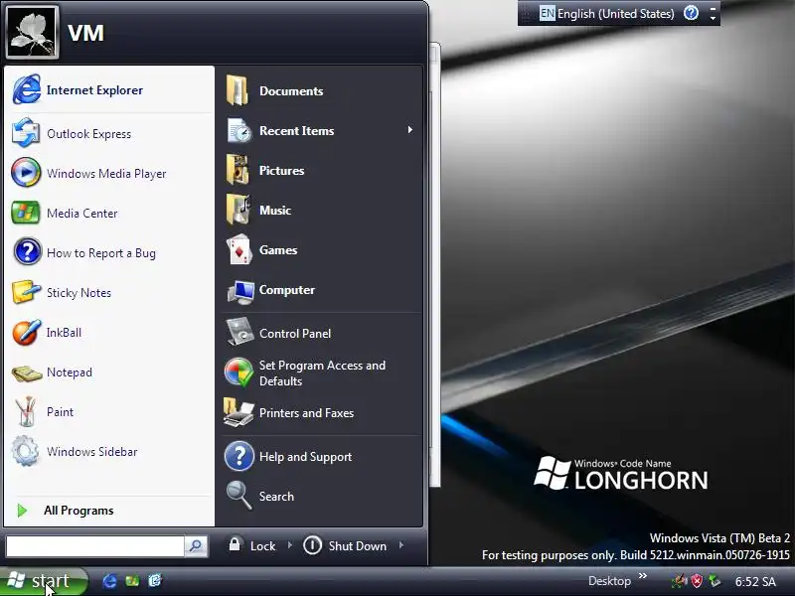Click the second quick launch icon
This screenshot has width=795, height=596.
[132, 581]
